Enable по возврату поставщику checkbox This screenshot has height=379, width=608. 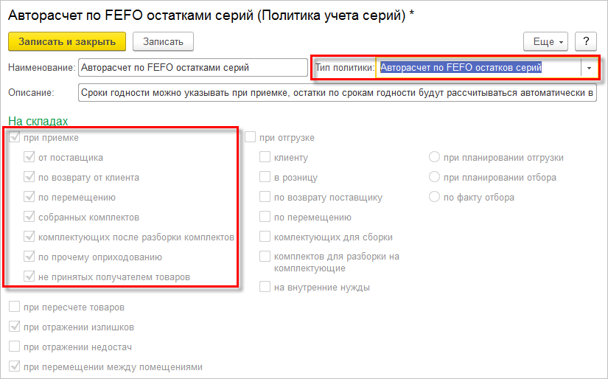(x=265, y=197)
